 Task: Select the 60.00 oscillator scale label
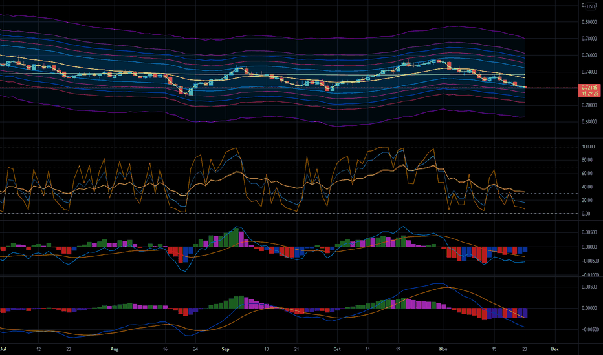pyautogui.click(x=587, y=174)
